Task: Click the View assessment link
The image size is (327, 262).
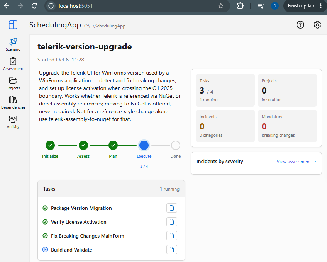Action: 297,162
